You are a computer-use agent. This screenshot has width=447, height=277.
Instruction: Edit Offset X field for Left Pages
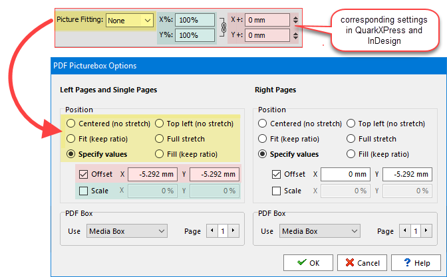coord(152,174)
